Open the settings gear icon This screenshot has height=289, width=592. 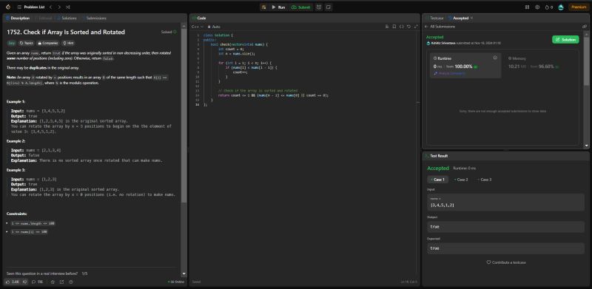point(537,7)
